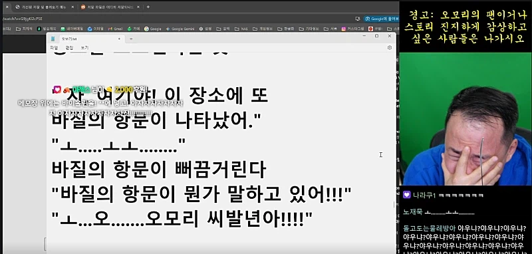Screen dimensions: 532x254
Task: Open the 네이버메일 bookmark
Action: pos(72,29)
